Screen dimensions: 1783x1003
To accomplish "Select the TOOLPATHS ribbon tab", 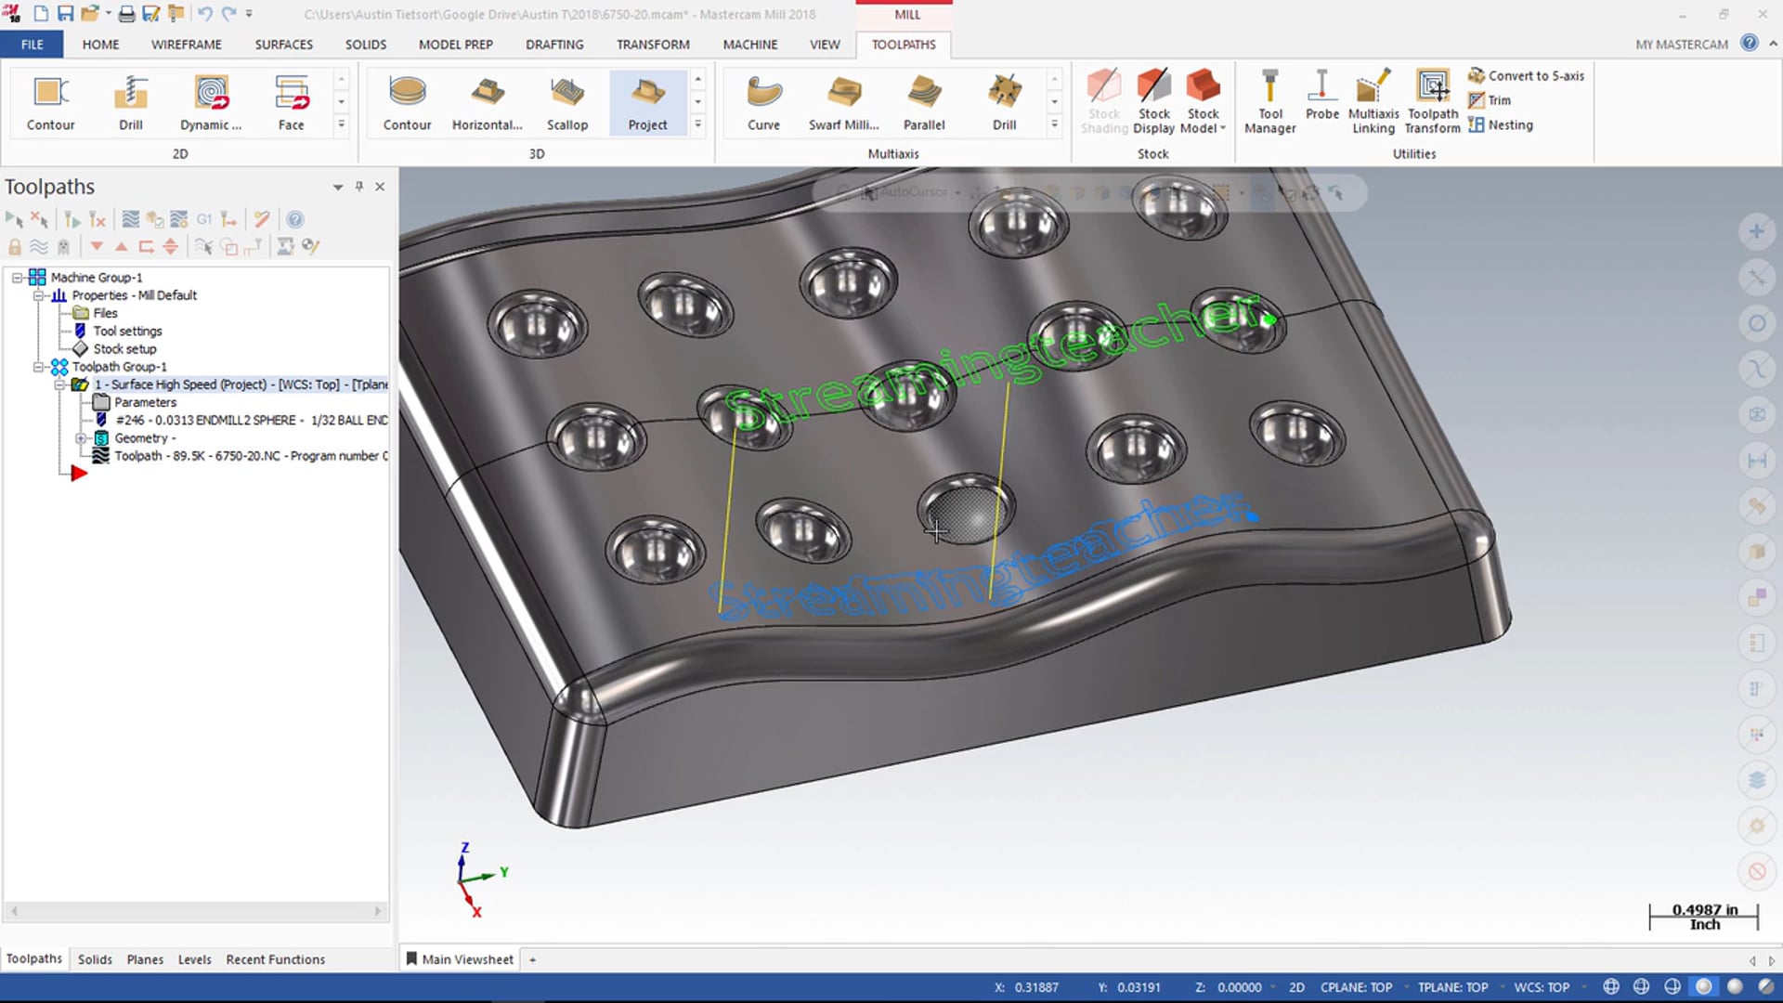I will pos(903,44).
